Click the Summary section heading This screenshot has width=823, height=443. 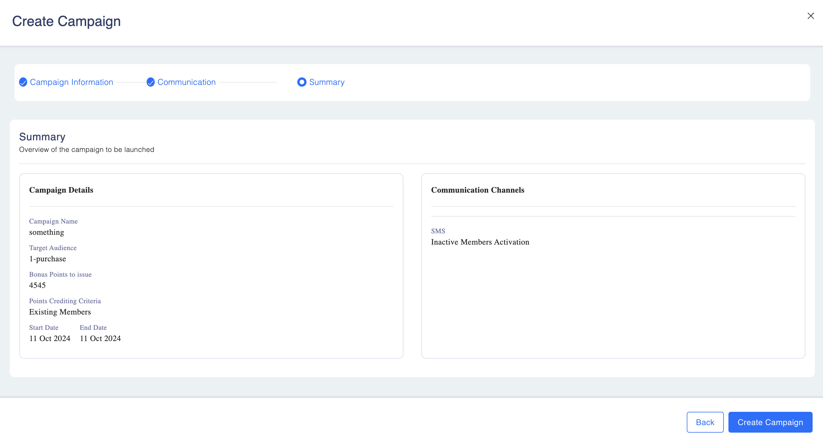42,137
